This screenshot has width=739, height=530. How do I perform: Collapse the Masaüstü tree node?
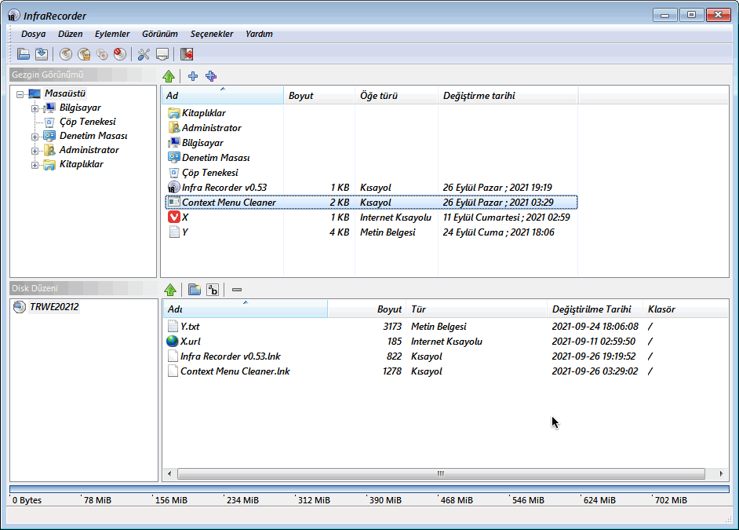coord(20,94)
